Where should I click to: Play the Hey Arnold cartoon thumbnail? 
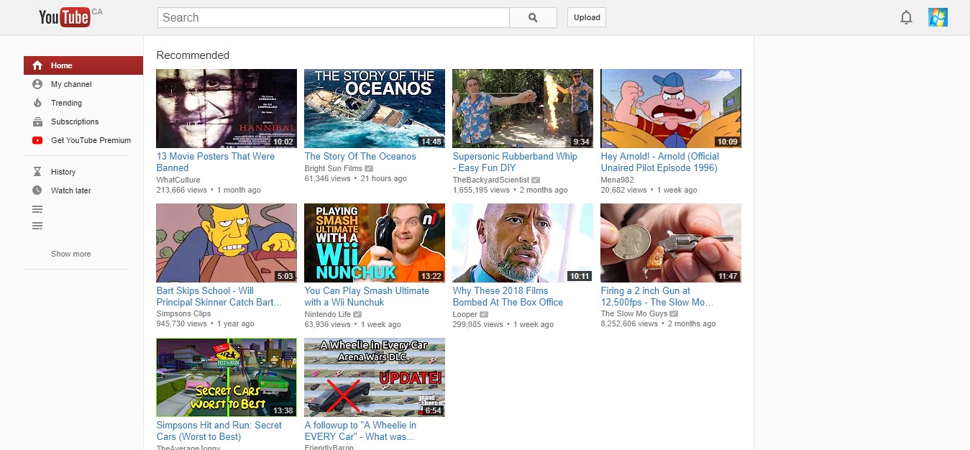(x=671, y=109)
